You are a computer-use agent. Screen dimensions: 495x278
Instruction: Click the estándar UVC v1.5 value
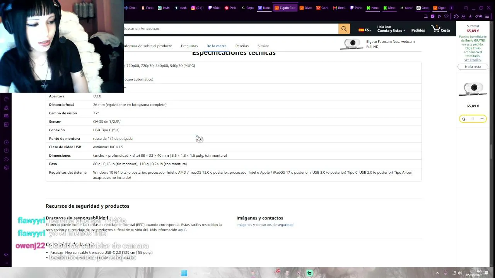coord(108,147)
